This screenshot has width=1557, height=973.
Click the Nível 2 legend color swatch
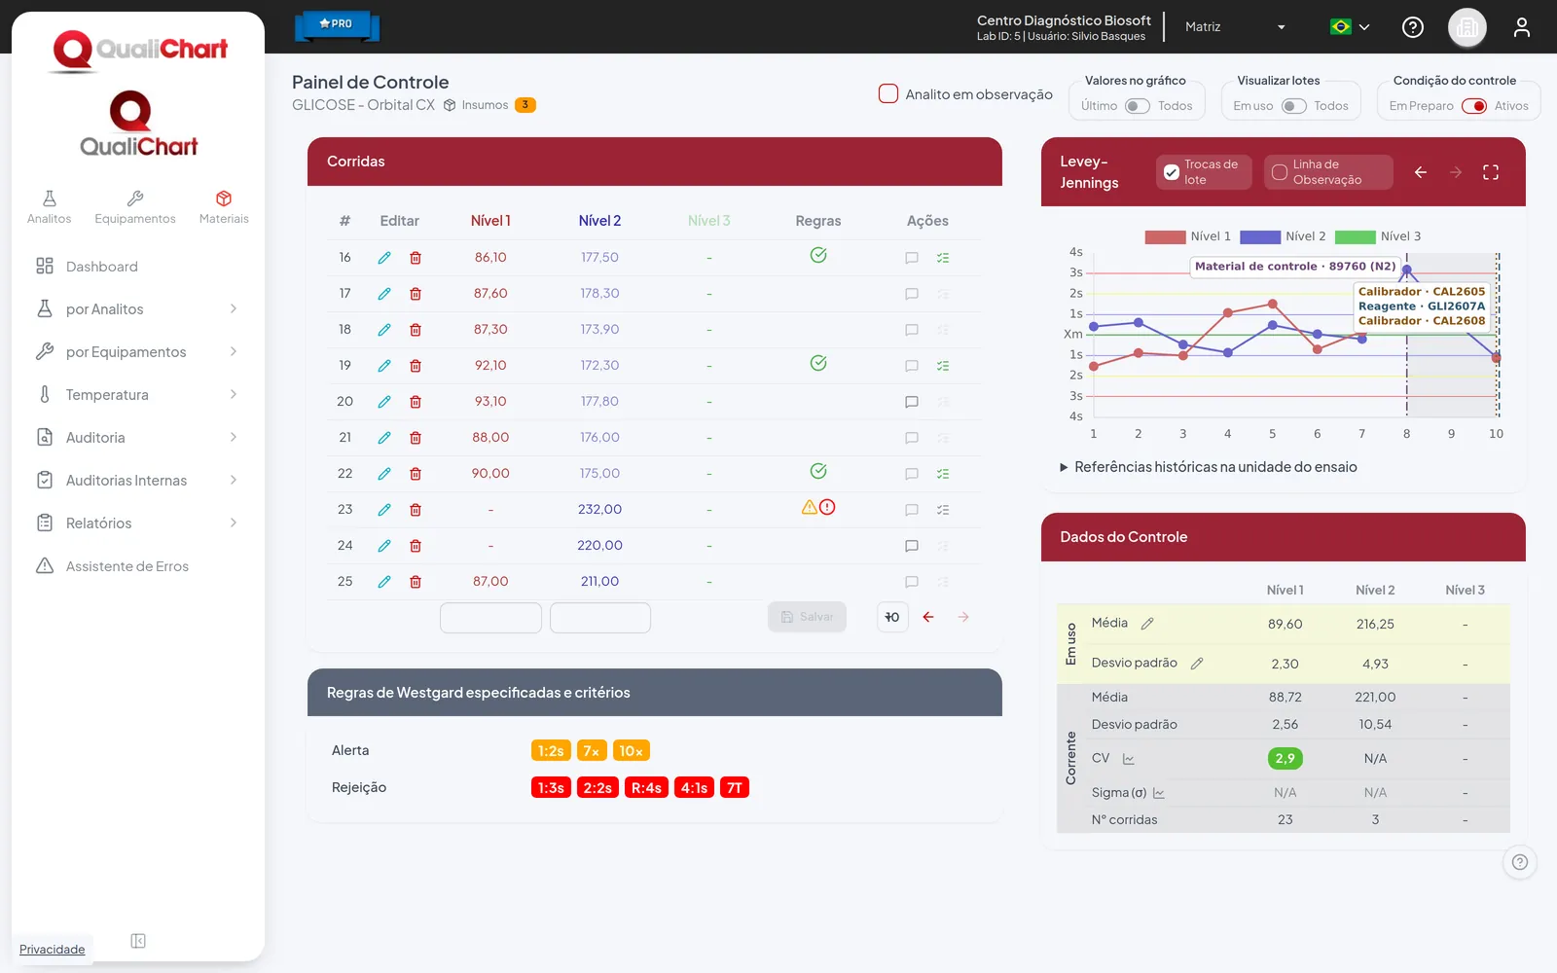pyautogui.click(x=1260, y=236)
